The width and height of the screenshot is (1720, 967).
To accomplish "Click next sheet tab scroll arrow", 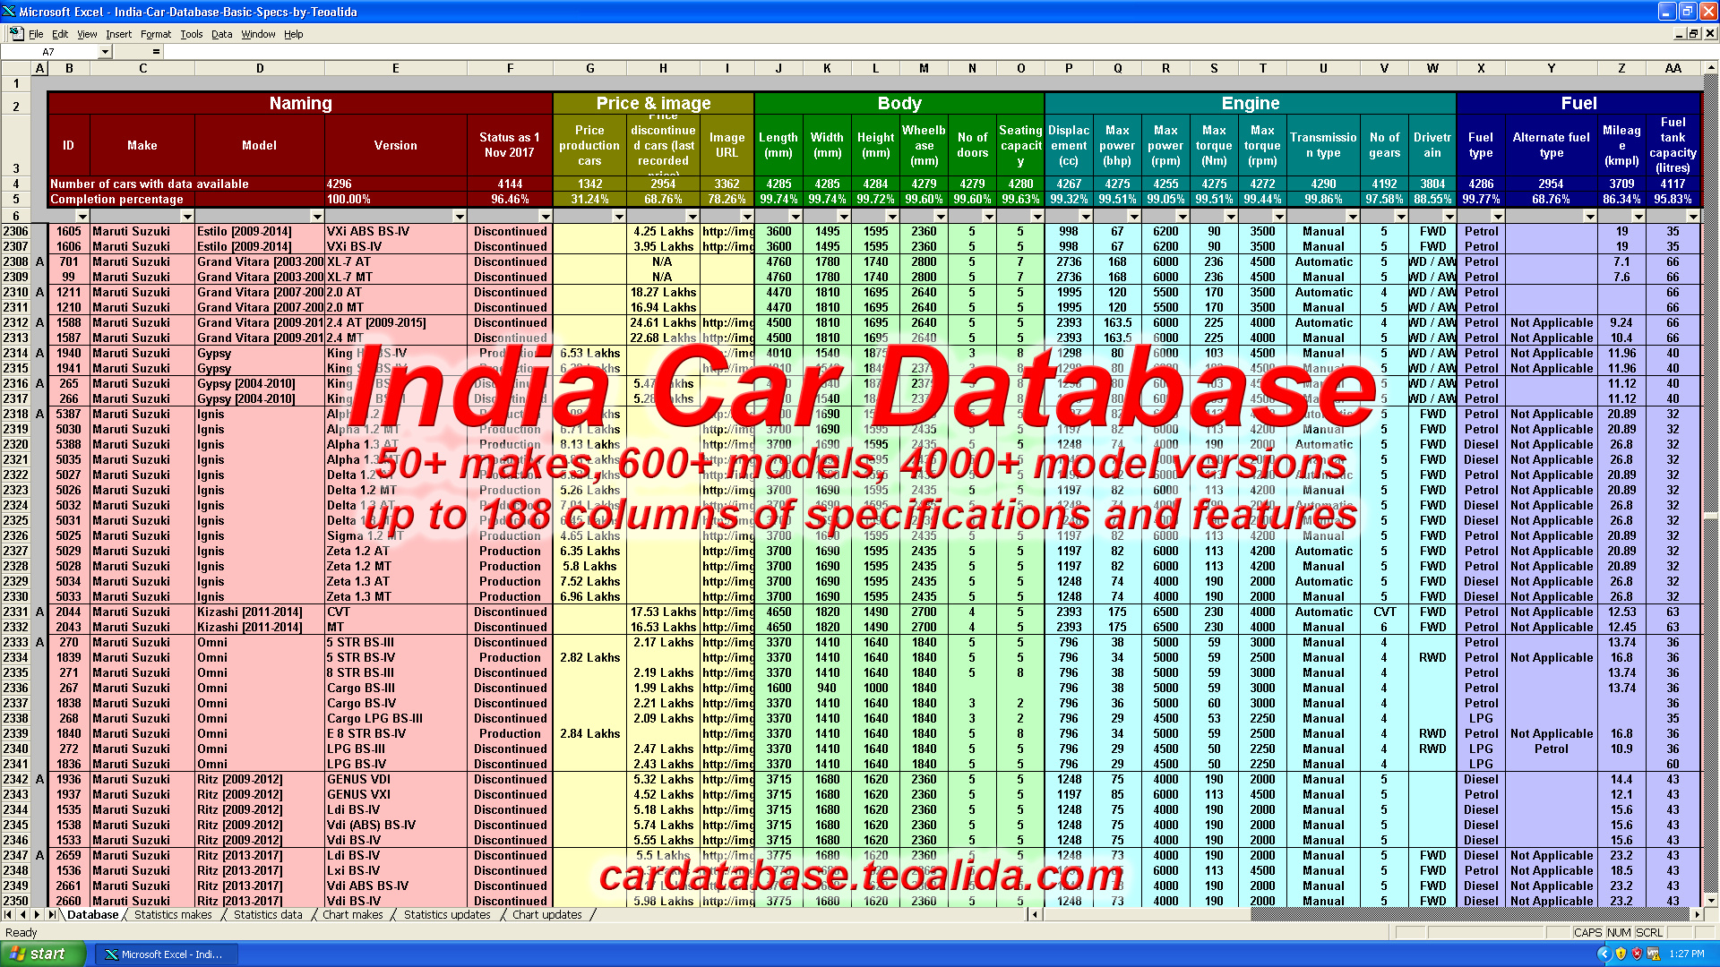I will click(37, 914).
